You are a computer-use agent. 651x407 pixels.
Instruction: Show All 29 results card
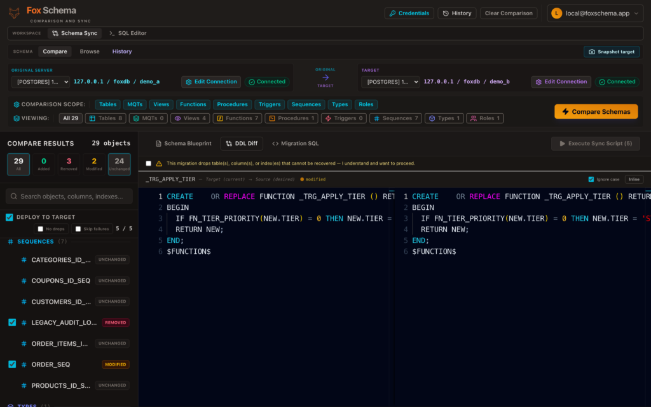pos(18,164)
